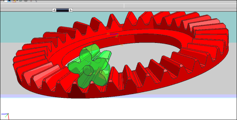Click the left arrow of the horizontal scroller
Viewport: 237px width, 120px height.
click(x=54, y=10)
